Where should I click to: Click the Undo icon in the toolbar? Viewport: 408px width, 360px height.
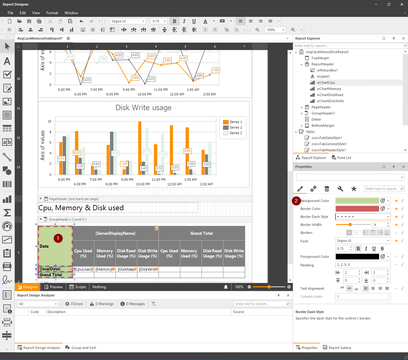pyautogui.click(x=81, y=21)
